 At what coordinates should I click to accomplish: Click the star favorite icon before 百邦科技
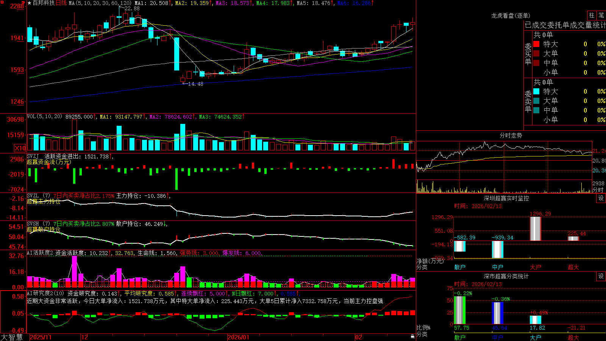point(30,3)
